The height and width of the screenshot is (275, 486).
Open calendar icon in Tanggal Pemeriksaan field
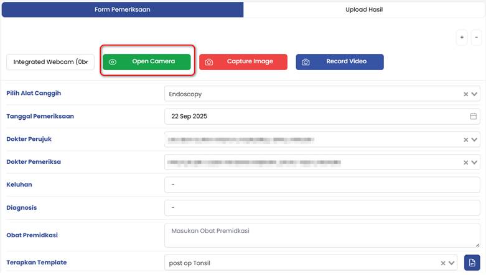pyautogui.click(x=473, y=117)
